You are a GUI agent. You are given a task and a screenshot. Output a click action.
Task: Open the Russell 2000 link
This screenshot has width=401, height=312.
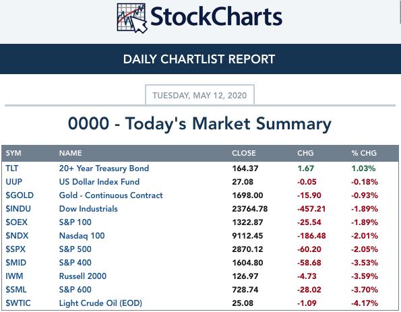coord(83,276)
